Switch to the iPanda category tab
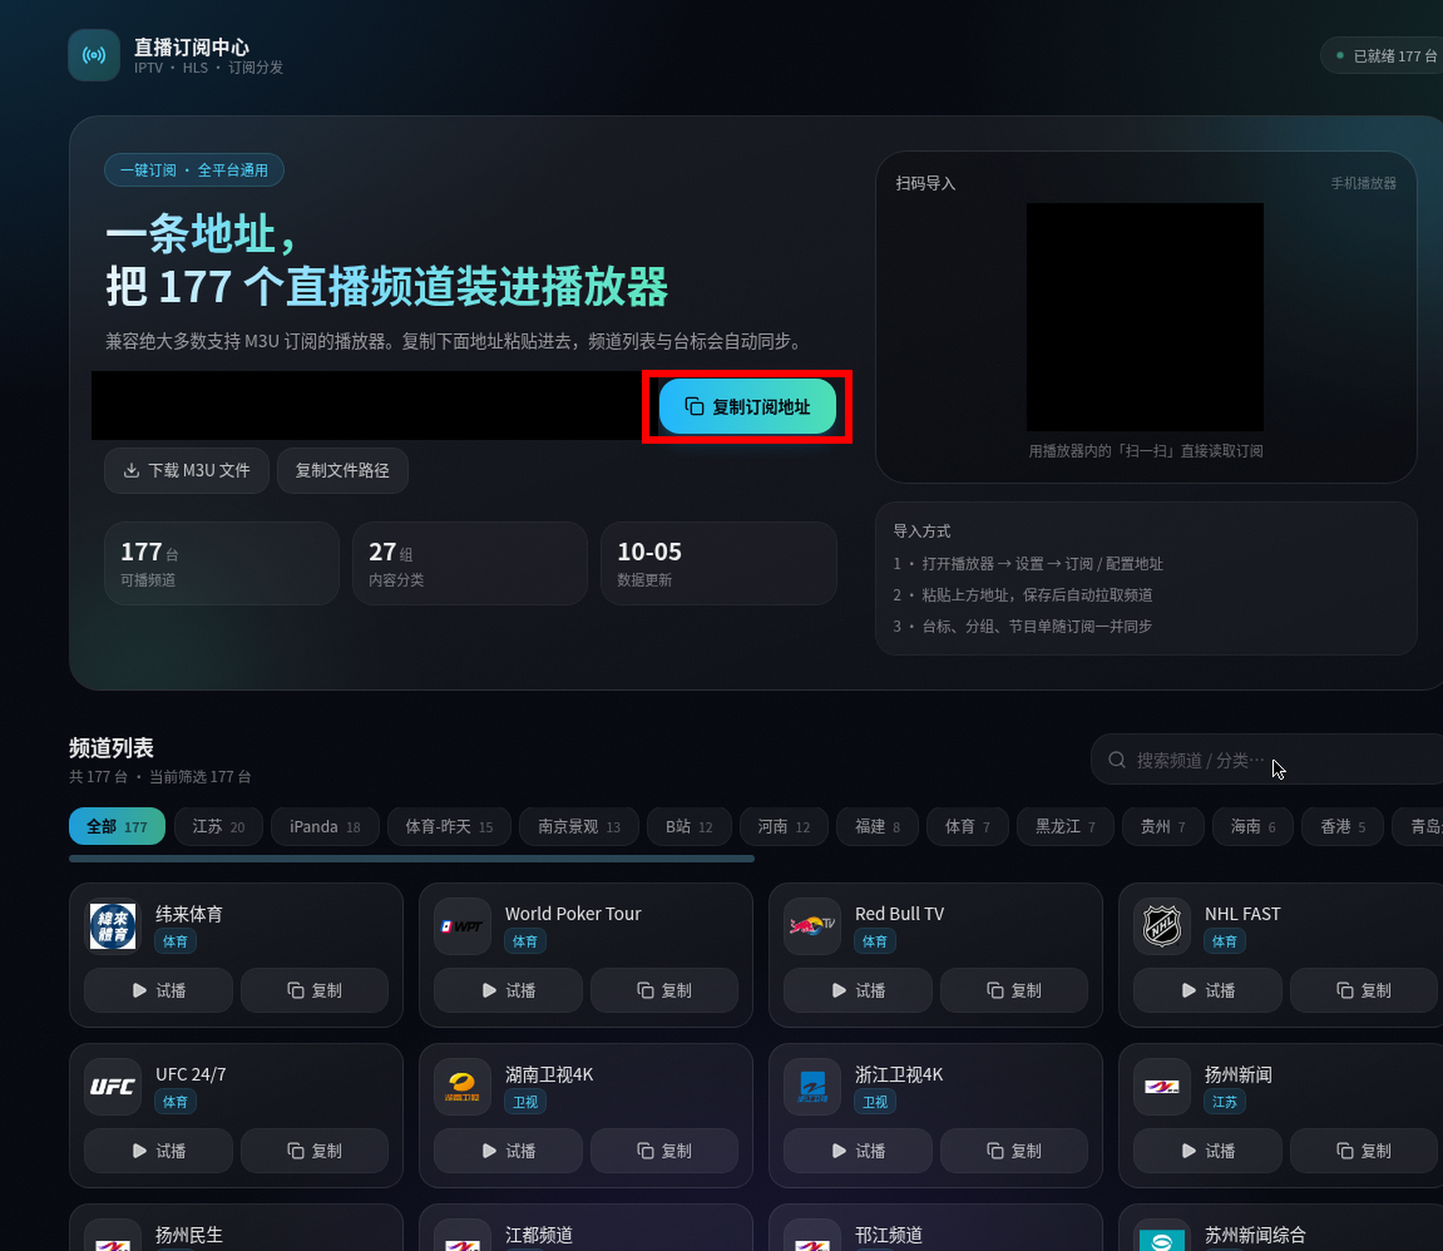Viewport: 1443px width, 1251px height. pos(325,826)
